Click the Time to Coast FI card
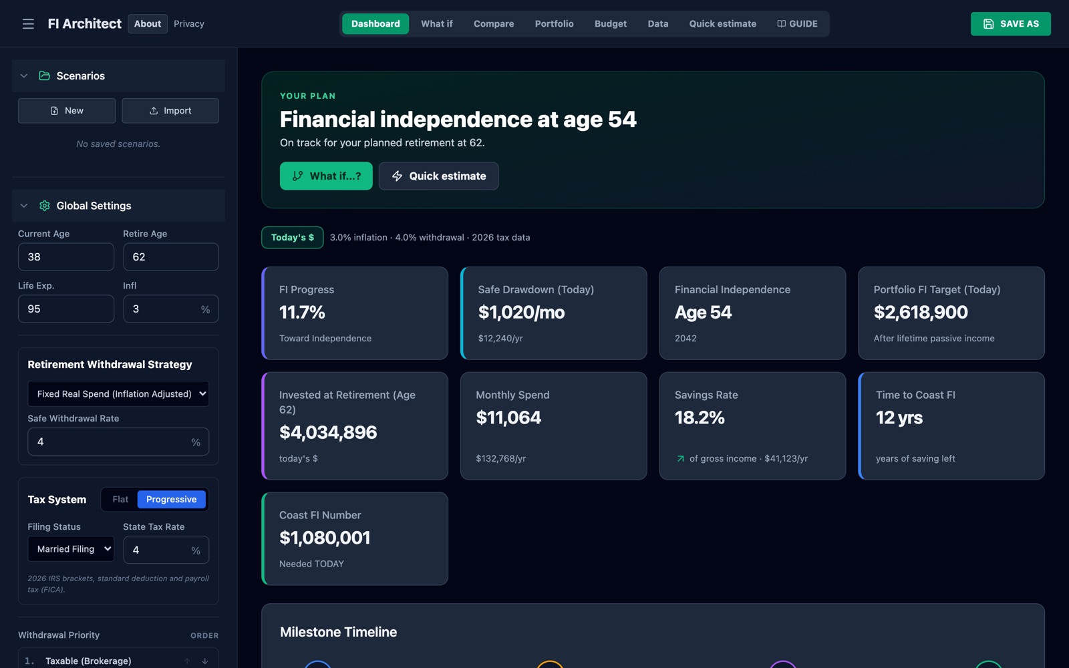1069x668 pixels. [951, 426]
